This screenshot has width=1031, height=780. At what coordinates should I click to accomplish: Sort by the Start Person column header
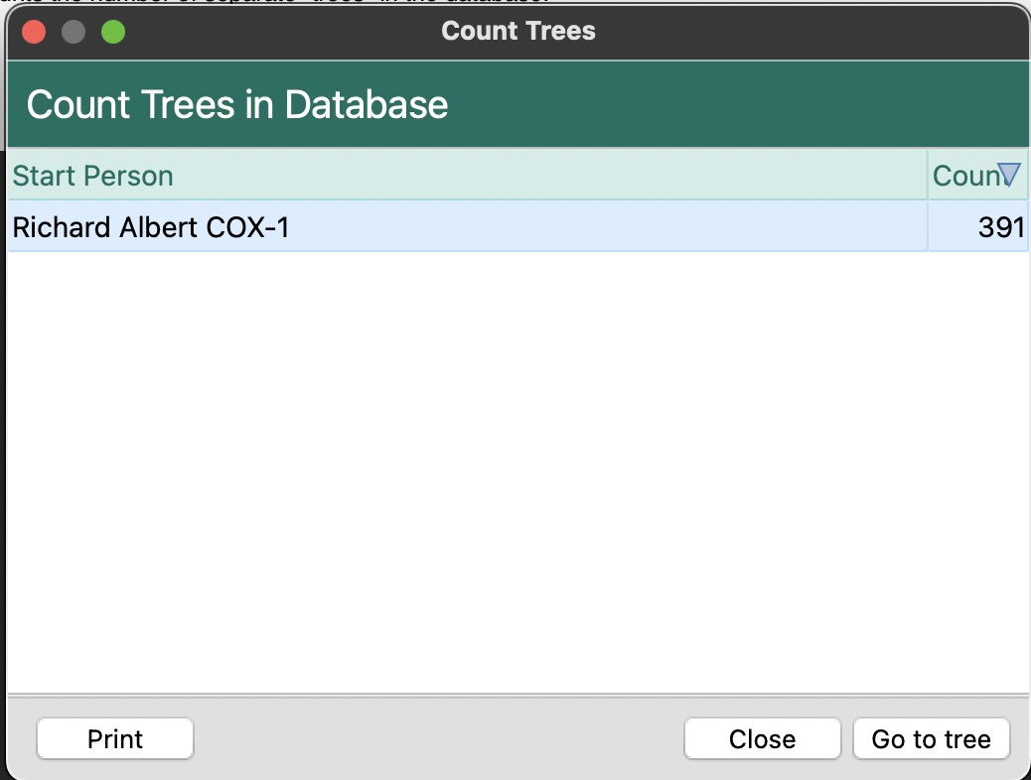[x=93, y=176]
